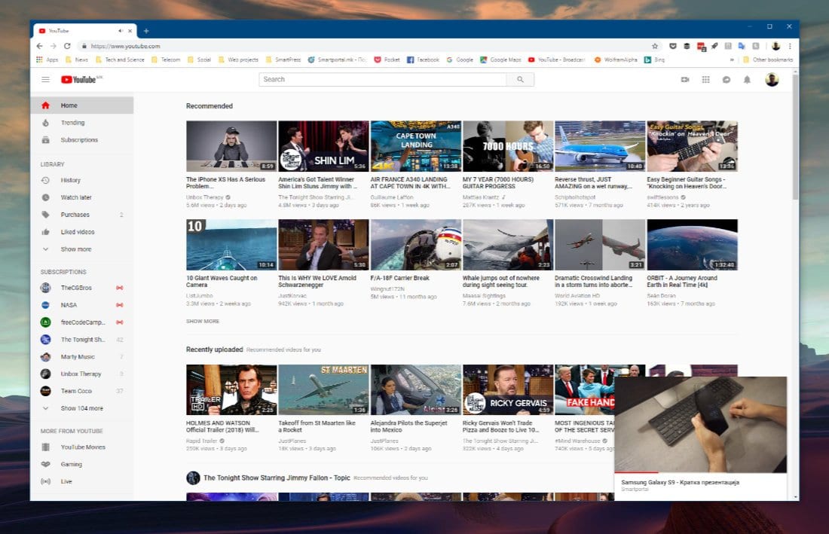Open the notifications bell
Image resolution: width=829 pixels, height=534 pixels.
[747, 80]
